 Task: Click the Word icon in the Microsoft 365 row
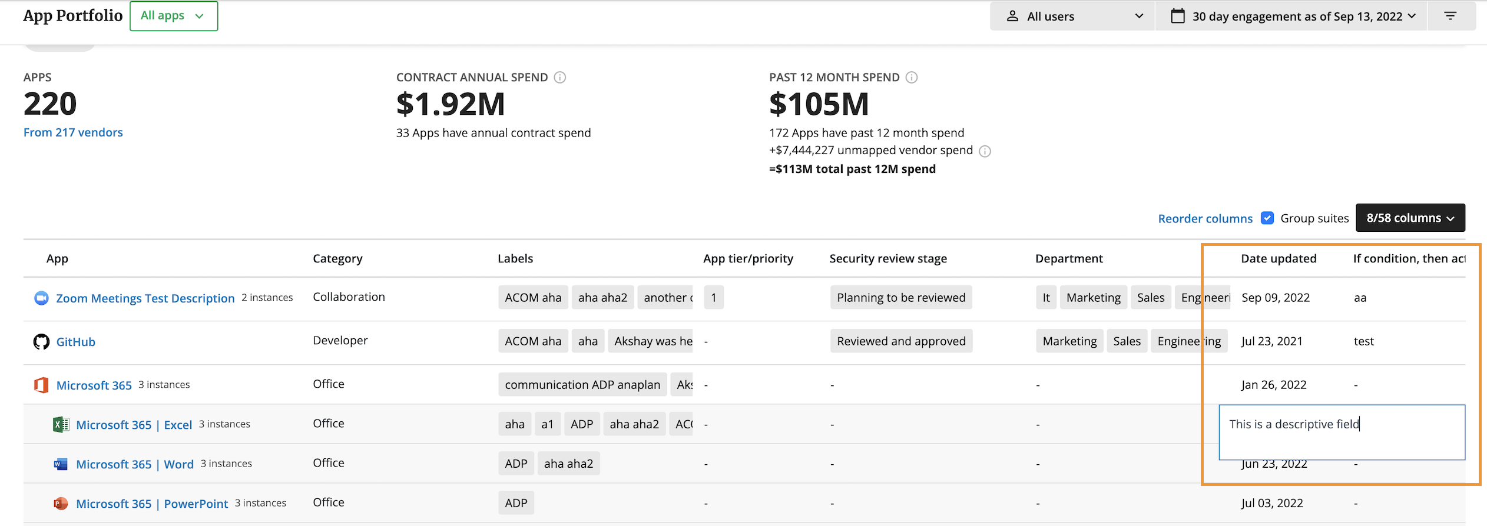pos(61,464)
